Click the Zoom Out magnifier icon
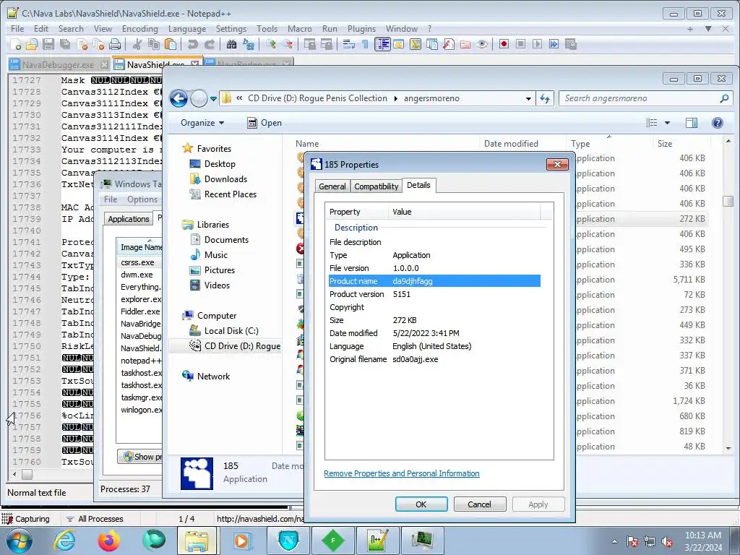Viewport: 740px width, 555px height. click(287, 44)
